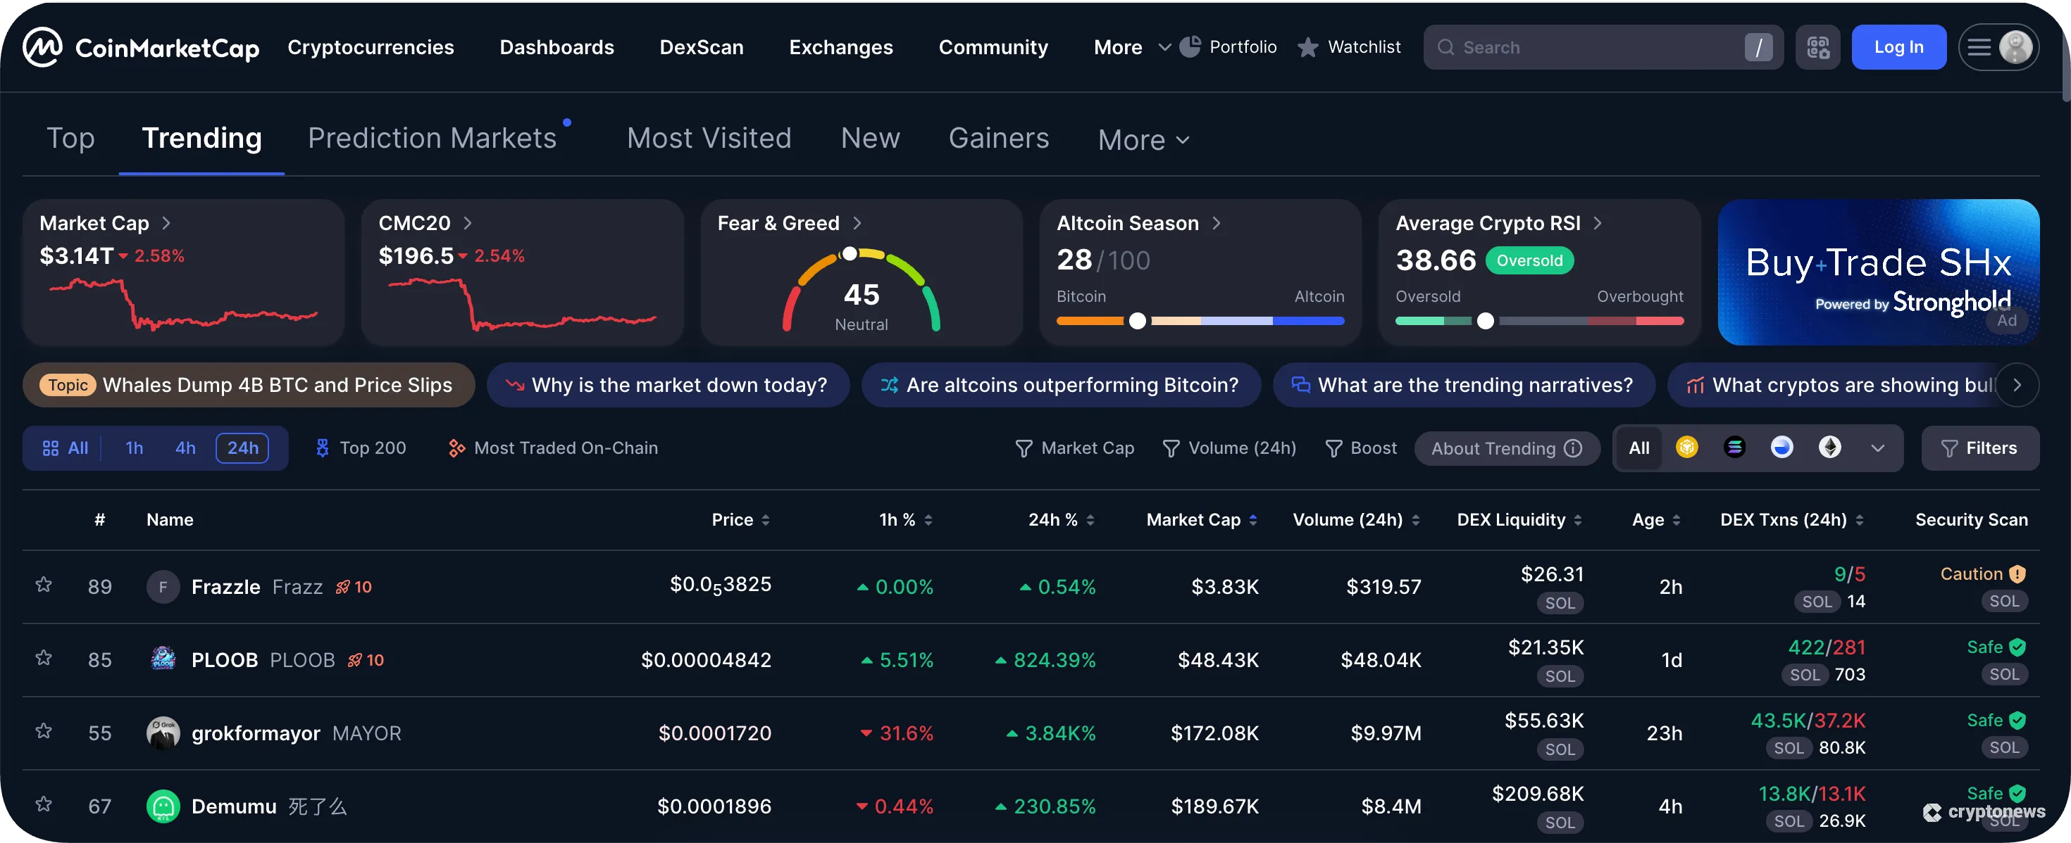
Task: Open the chain filter chevron dropdown
Action: point(1878,448)
